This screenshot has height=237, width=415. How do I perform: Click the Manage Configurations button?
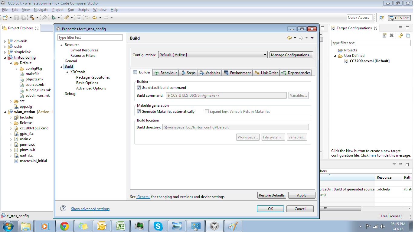pyautogui.click(x=291, y=55)
